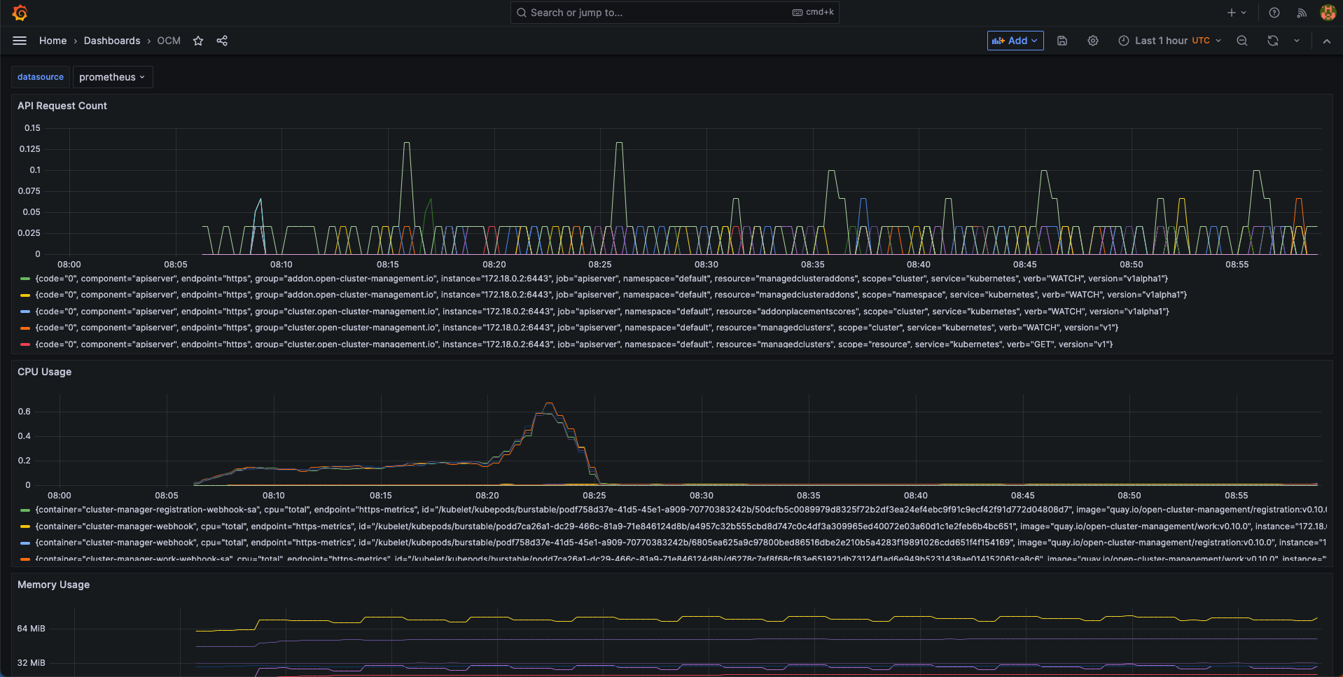Open the help icon in the top bar

(x=1273, y=12)
